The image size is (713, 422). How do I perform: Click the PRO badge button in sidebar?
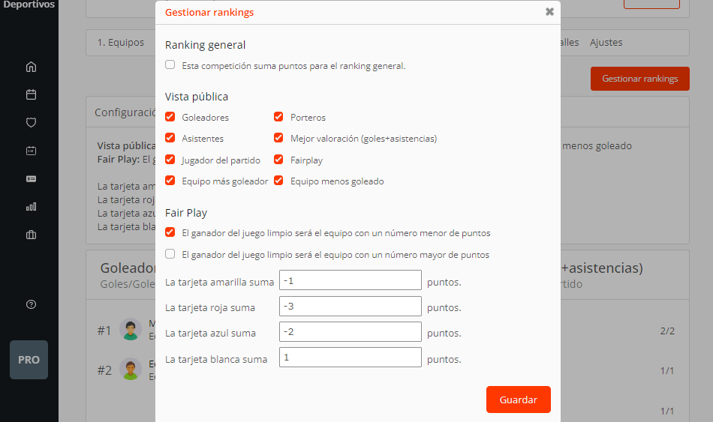pyautogui.click(x=29, y=360)
